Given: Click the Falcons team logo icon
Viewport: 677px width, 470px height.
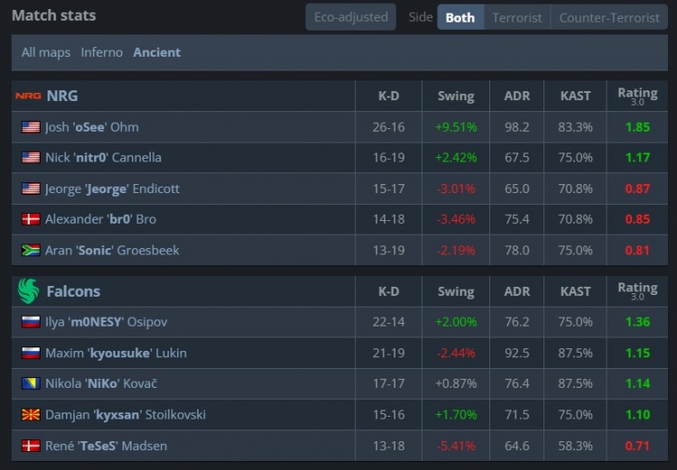Looking at the screenshot, I should [28, 290].
